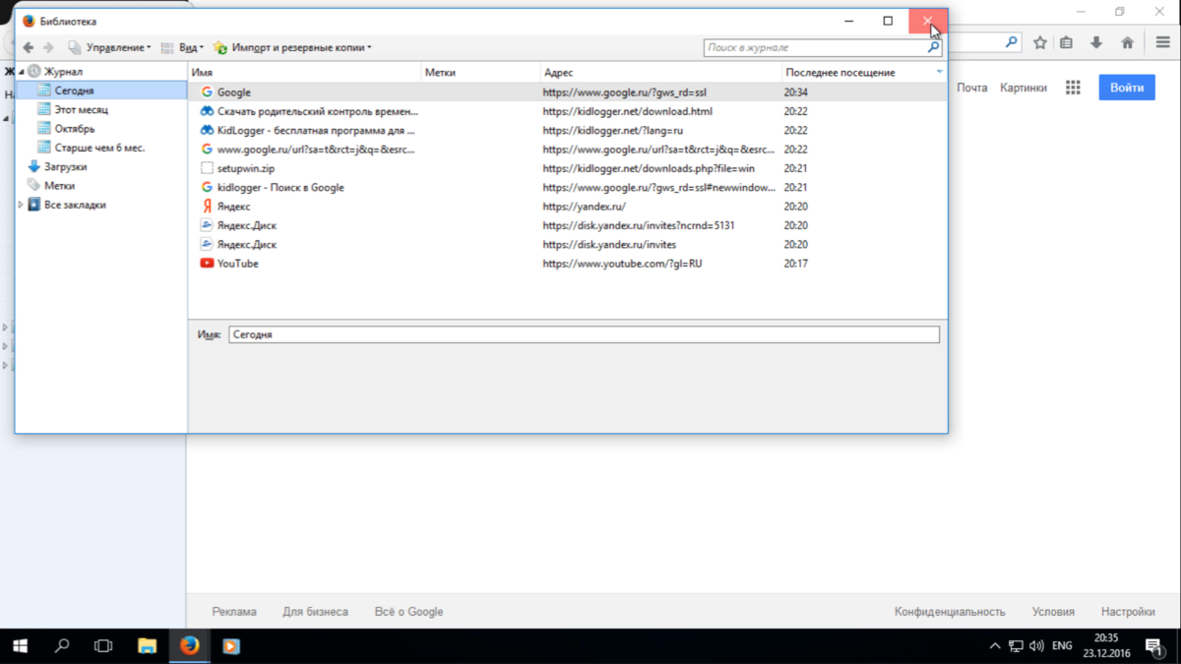Open the Условия footer link
Screen dimensions: 1181x664
[1053, 612]
